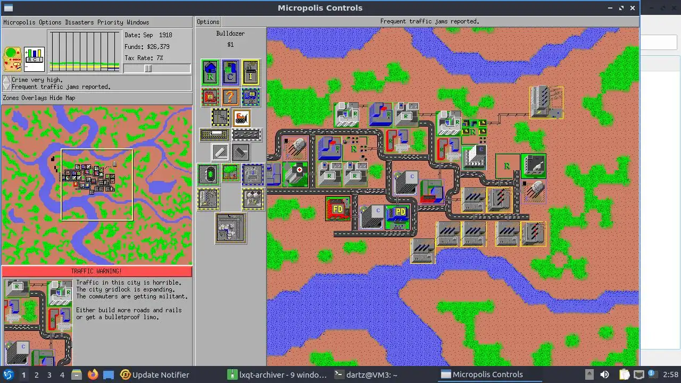Switch to workspace 2 in taskbar
The image size is (681, 383).
point(36,374)
